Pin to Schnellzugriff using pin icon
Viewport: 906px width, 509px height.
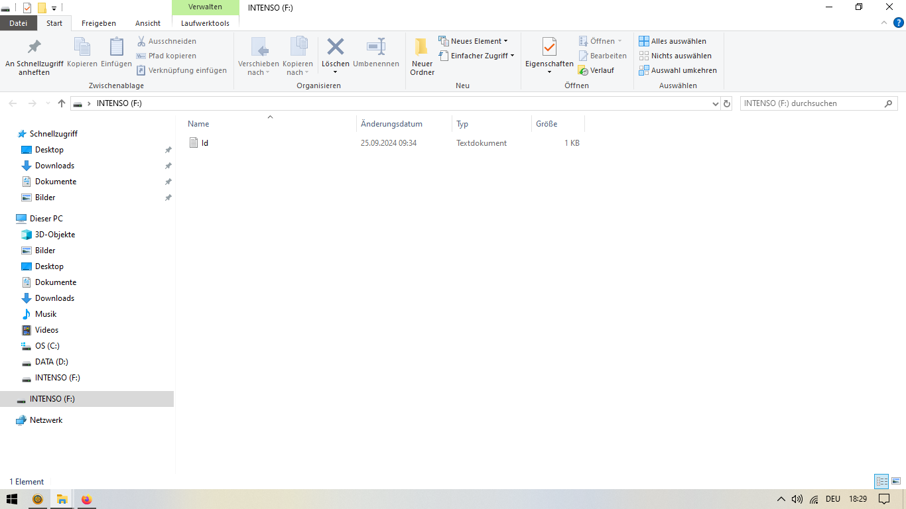point(34,47)
